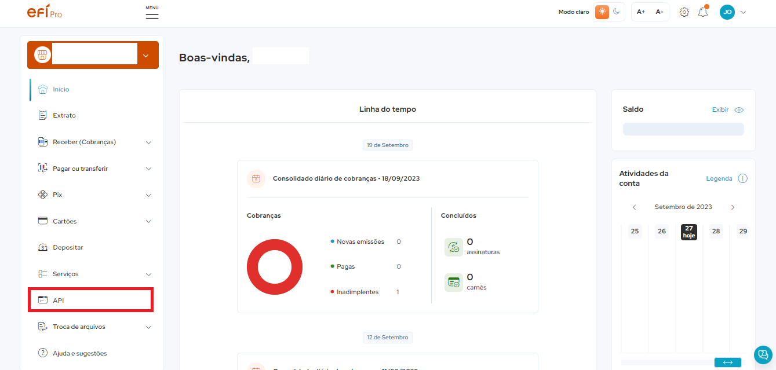Viewport: 776px width, 370px height.
Task: Toggle balance visibility eye icon
Action: tap(739, 110)
